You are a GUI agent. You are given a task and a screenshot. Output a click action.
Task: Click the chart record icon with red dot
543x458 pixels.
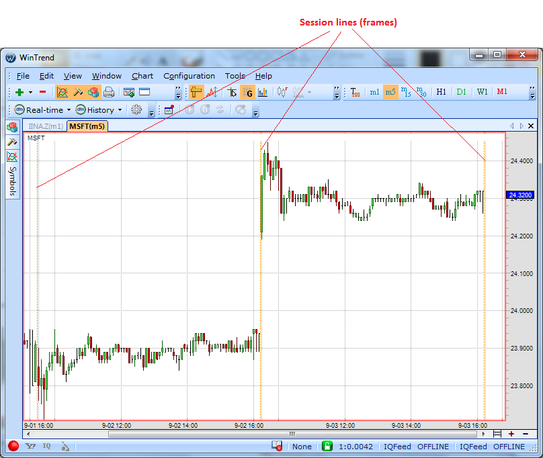(x=169, y=109)
